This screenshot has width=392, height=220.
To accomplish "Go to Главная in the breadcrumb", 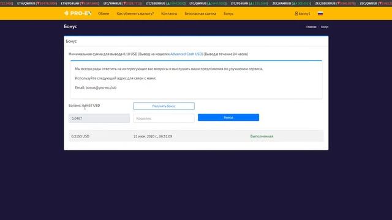I will (x=311, y=27).
